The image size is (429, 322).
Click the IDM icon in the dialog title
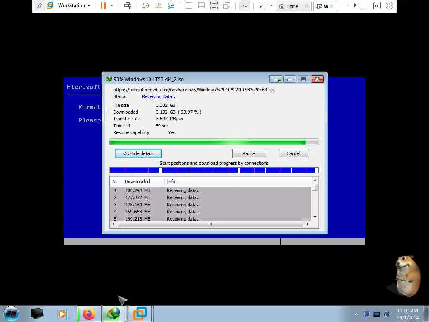[x=109, y=79]
